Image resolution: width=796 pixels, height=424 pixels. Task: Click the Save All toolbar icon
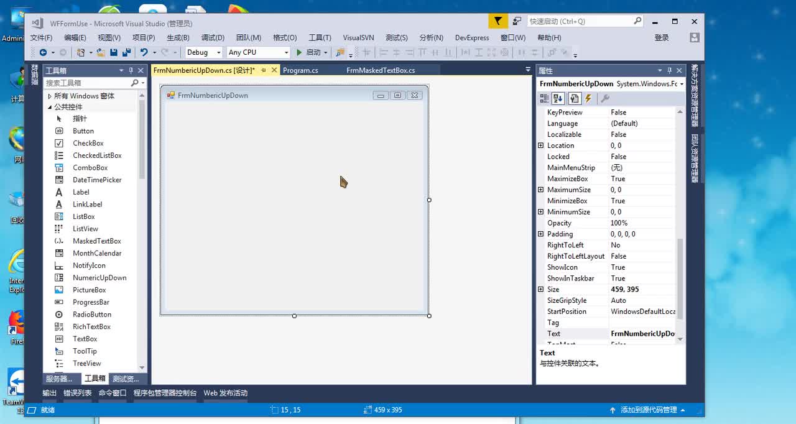tap(126, 53)
